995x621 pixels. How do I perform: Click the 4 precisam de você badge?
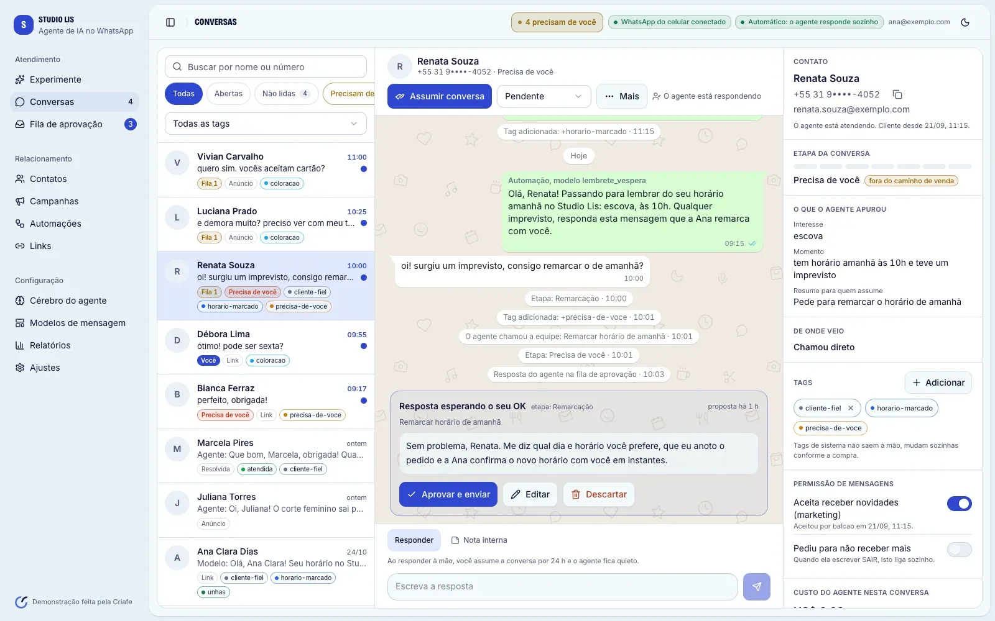(x=557, y=22)
